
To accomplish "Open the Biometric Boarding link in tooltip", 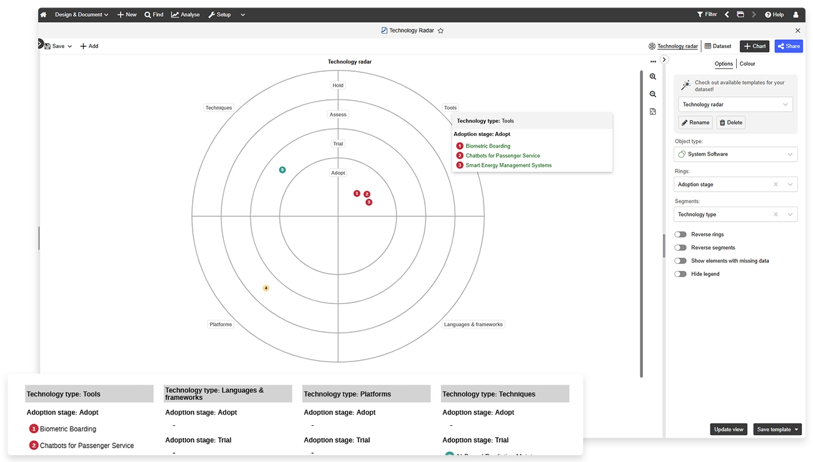I will coord(488,146).
